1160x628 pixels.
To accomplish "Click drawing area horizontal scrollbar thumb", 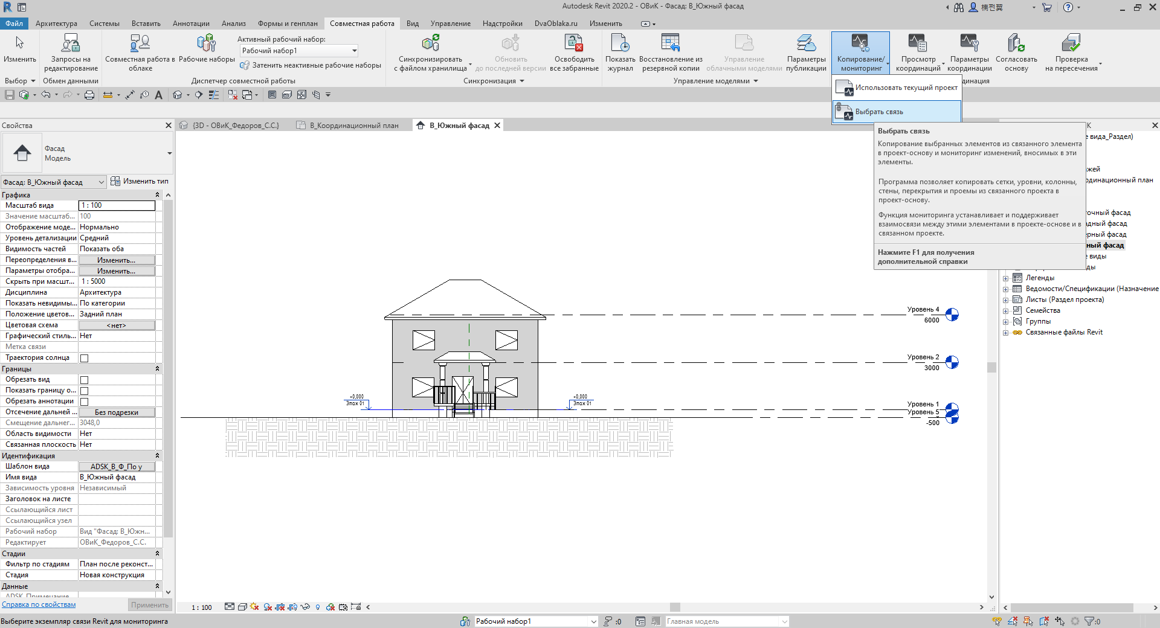I will click(x=675, y=607).
